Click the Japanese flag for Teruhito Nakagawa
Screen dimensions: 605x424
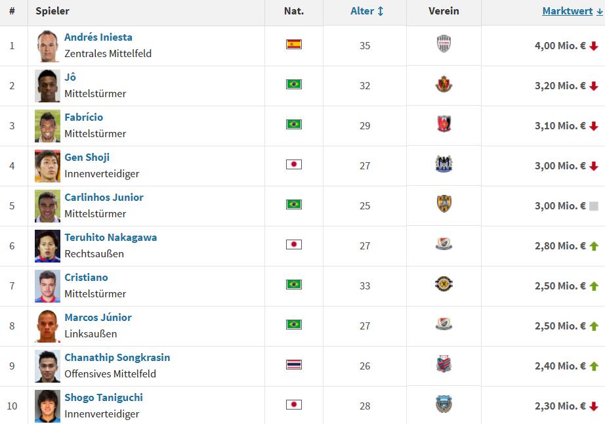click(293, 244)
